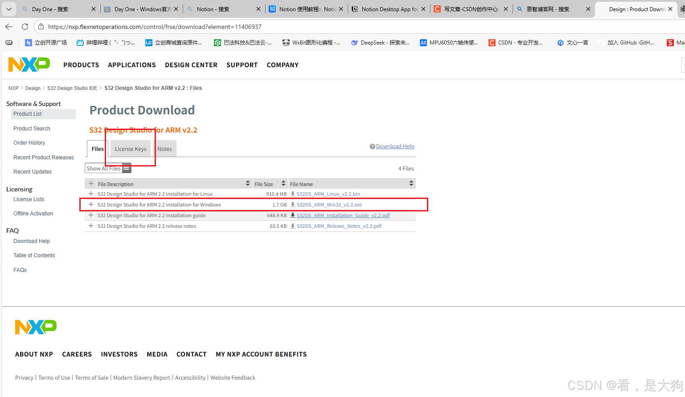Click the site info icon in the address bar

(x=41, y=27)
